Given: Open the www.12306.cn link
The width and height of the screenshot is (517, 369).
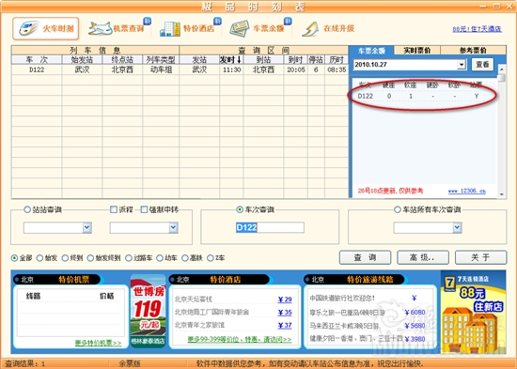Looking at the screenshot, I should click(467, 192).
